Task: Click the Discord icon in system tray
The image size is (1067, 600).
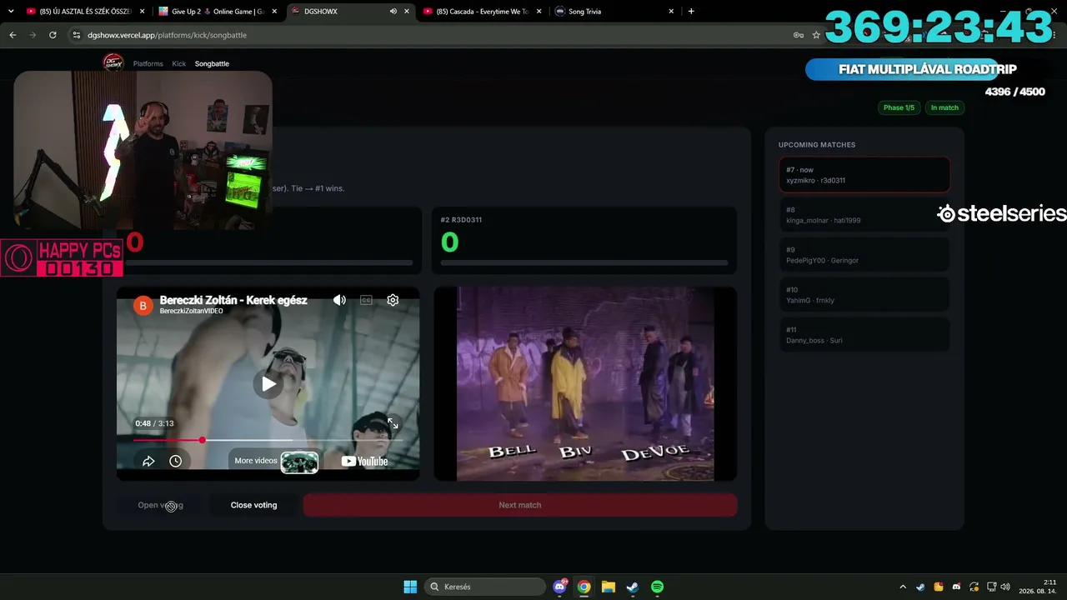Action: pyautogui.click(x=956, y=587)
